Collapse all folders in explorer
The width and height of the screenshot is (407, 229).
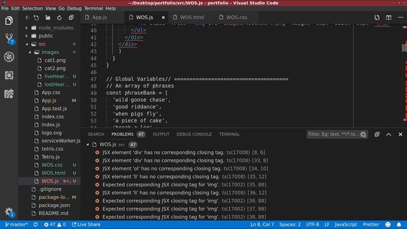[x=71, y=18]
